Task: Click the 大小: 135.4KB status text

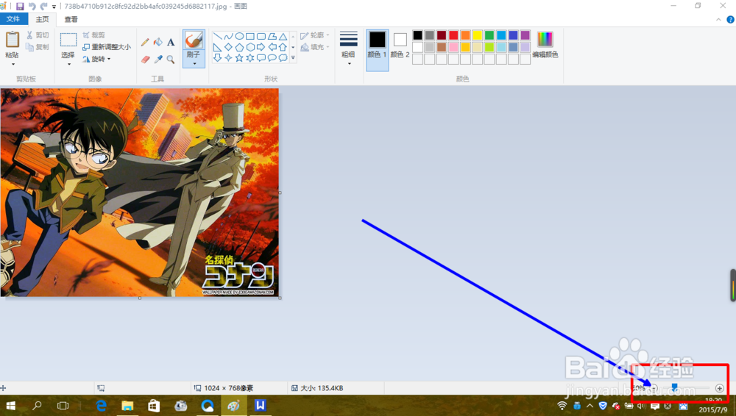Action: 322,388
